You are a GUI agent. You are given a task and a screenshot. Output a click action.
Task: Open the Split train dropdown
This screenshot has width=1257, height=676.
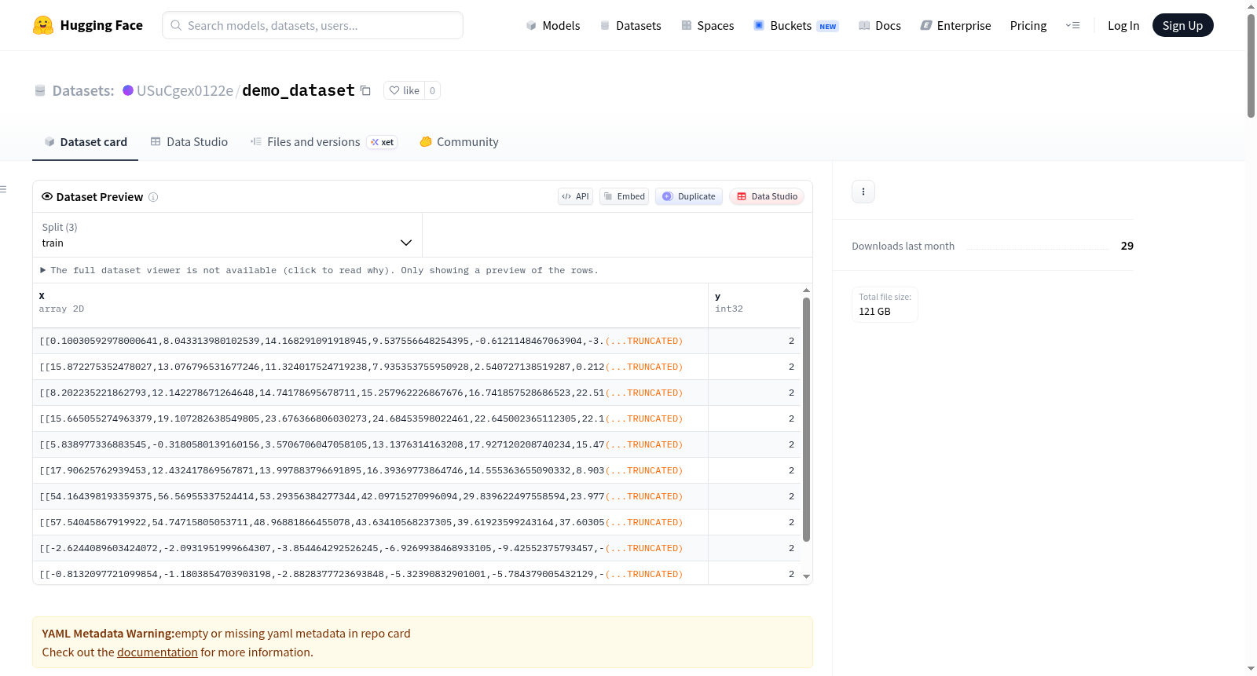[227, 235]
